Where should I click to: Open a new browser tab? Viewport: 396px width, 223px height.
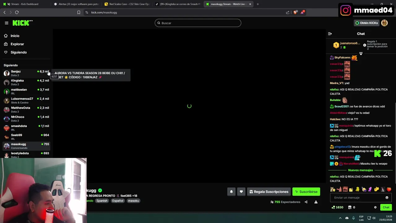258,4
